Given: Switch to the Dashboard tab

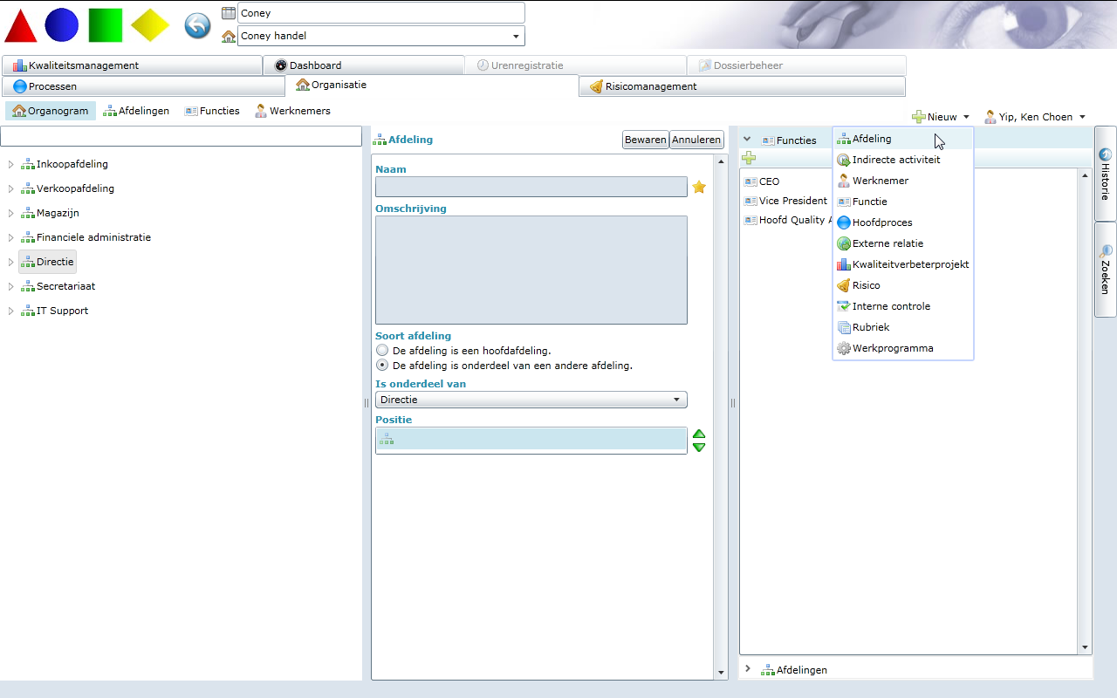Looking at the screenshot, I should [364, 65].
